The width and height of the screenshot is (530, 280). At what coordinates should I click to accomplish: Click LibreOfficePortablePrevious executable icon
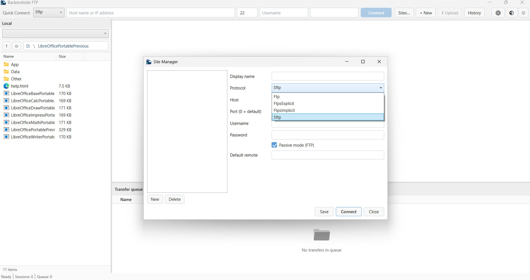click(6, 130)
